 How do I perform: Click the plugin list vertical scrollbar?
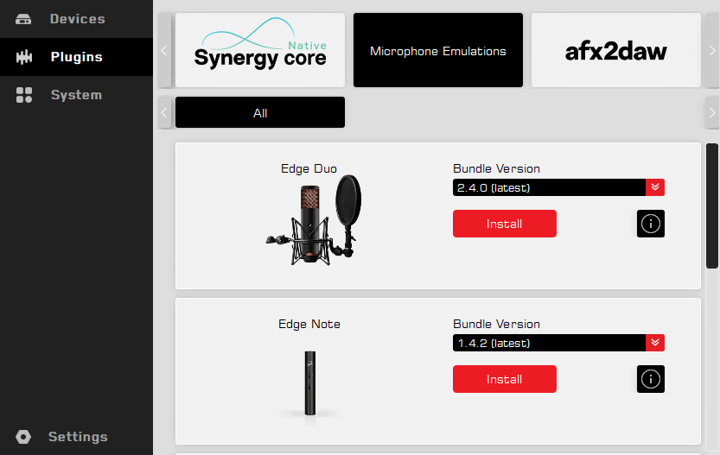click(x=712, y=206)
